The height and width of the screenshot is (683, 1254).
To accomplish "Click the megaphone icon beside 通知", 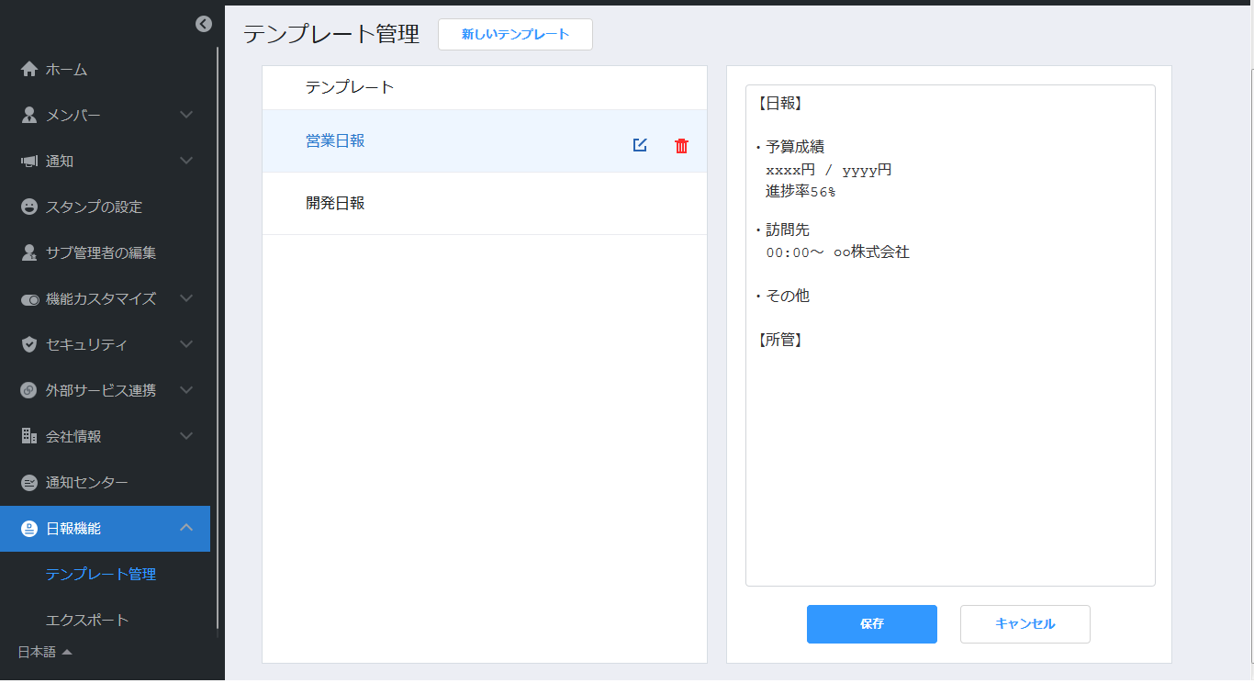I will tap(29, 161).
